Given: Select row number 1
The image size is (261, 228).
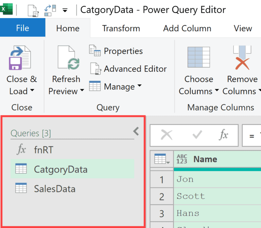Looking at the screenshot, I should 162,180.
